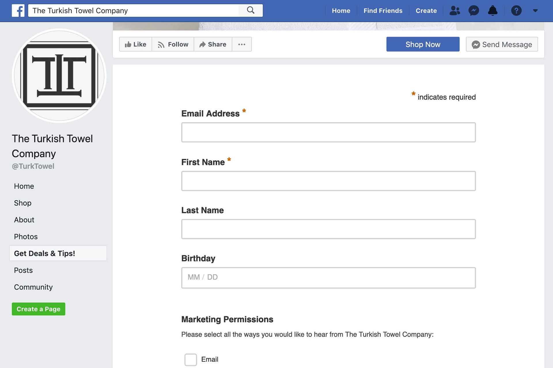Share the page
Screen dimensions: 553x368
coord(213,44)
